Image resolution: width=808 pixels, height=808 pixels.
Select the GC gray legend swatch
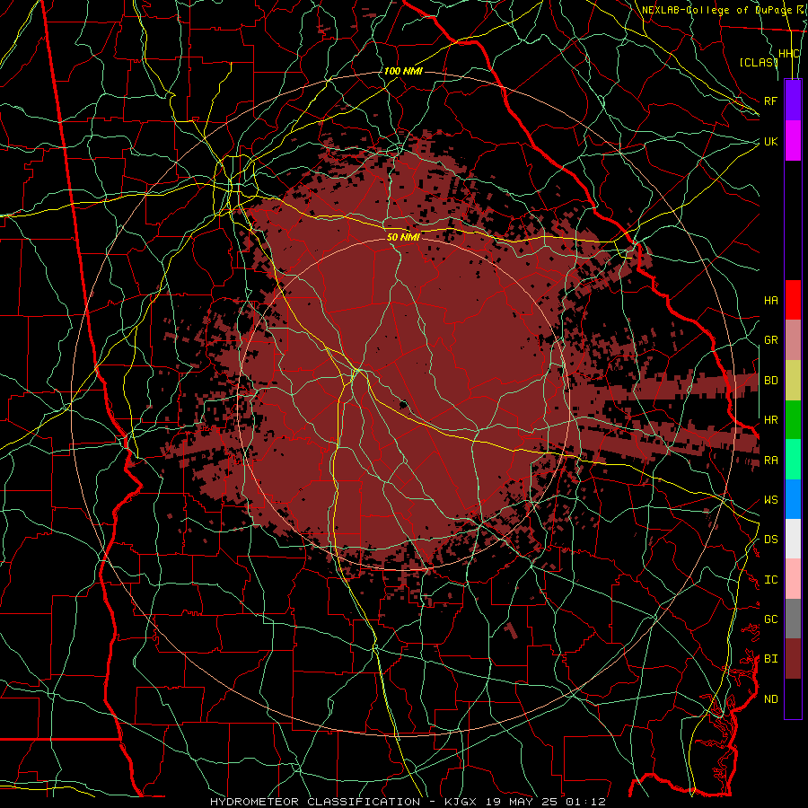point(793,619)
